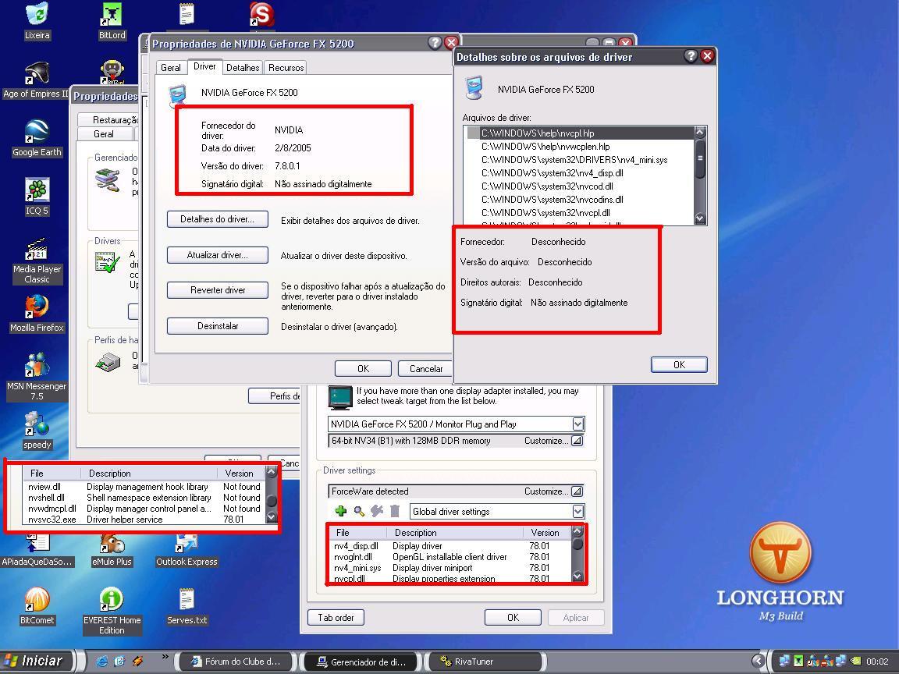Switch to the Geral tab in NVIDIA properties
This screenshot has width=899, height=674.
tap(171, 68)
